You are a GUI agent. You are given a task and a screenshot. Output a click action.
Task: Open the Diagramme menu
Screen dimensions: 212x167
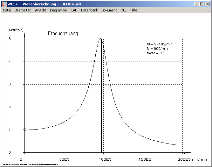tap(58, 10)
